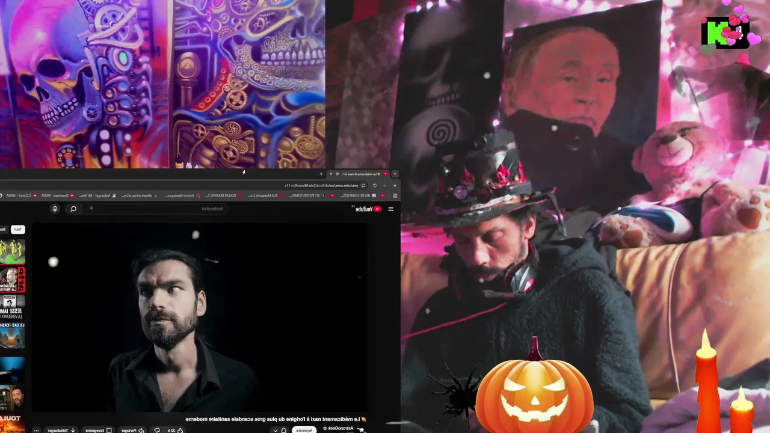Viewport: 770px width, 433px height.
Task: Open the more actions three-dot menu
Action: (36, 430)
